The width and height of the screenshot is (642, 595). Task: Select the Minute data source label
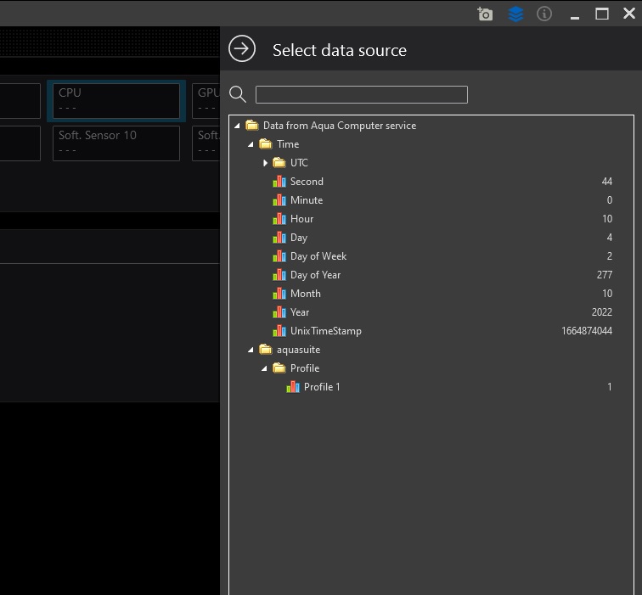click(x=307, y=200)
